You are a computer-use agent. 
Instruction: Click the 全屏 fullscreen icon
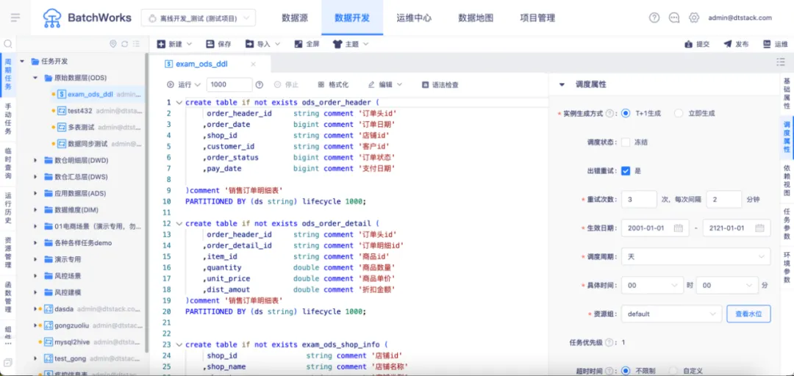pos(298,44)
